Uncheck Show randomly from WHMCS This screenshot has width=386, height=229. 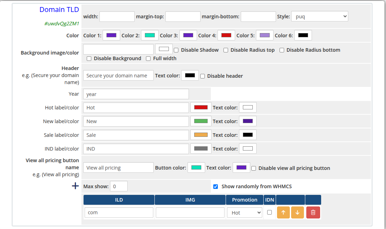point(215,186)
